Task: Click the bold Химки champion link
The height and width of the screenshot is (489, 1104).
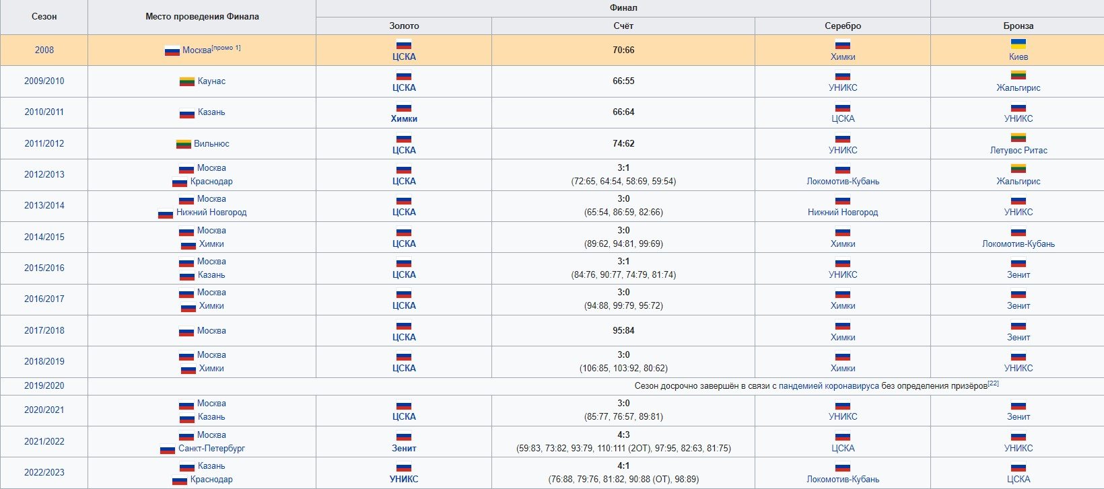Action: pyautogui.click(x=404, y=119)
